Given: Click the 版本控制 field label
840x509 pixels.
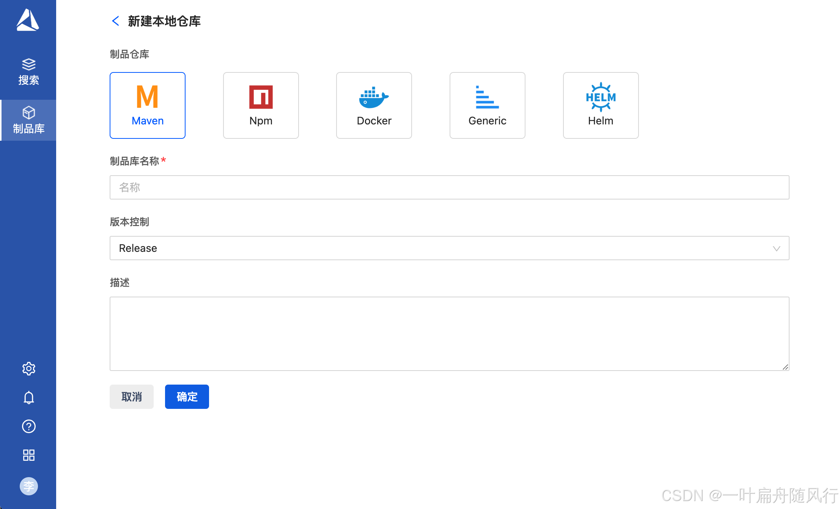Looking at the screenshot, I should [x=129, y=222].
